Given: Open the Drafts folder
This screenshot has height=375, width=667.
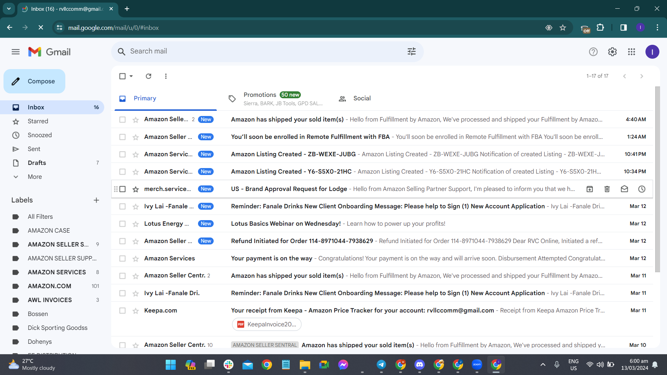Looking at the screenshot, I should 52,163.
